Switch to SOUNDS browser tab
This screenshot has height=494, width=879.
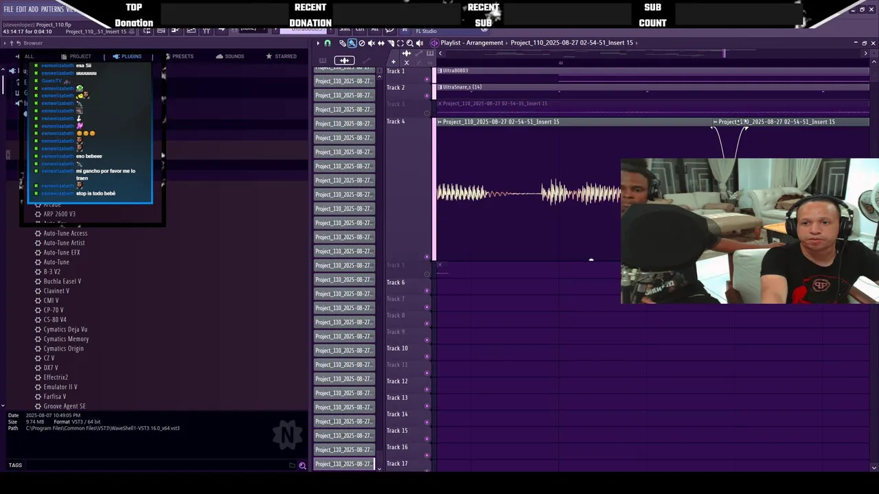[230, 56]
